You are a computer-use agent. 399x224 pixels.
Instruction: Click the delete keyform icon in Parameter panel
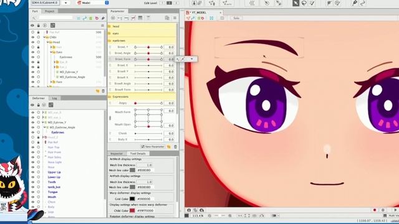click(133, 18)
